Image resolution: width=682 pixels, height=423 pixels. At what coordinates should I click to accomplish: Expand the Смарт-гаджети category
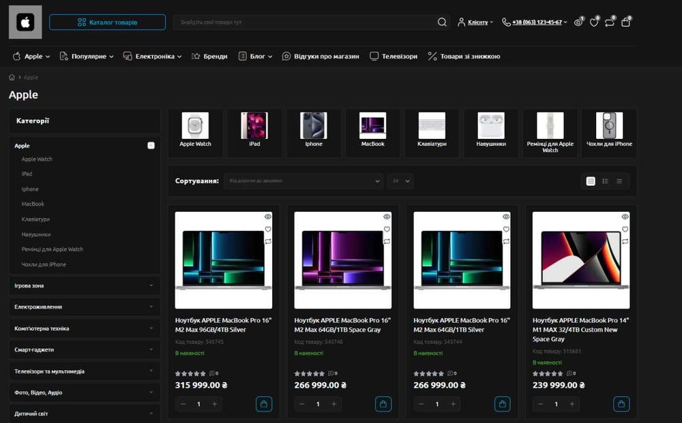(85, 349)
